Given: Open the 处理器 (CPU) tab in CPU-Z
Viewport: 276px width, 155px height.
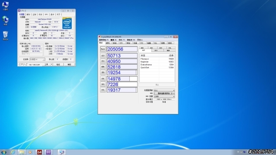Looking at the screenshot, I should point(22,14).
